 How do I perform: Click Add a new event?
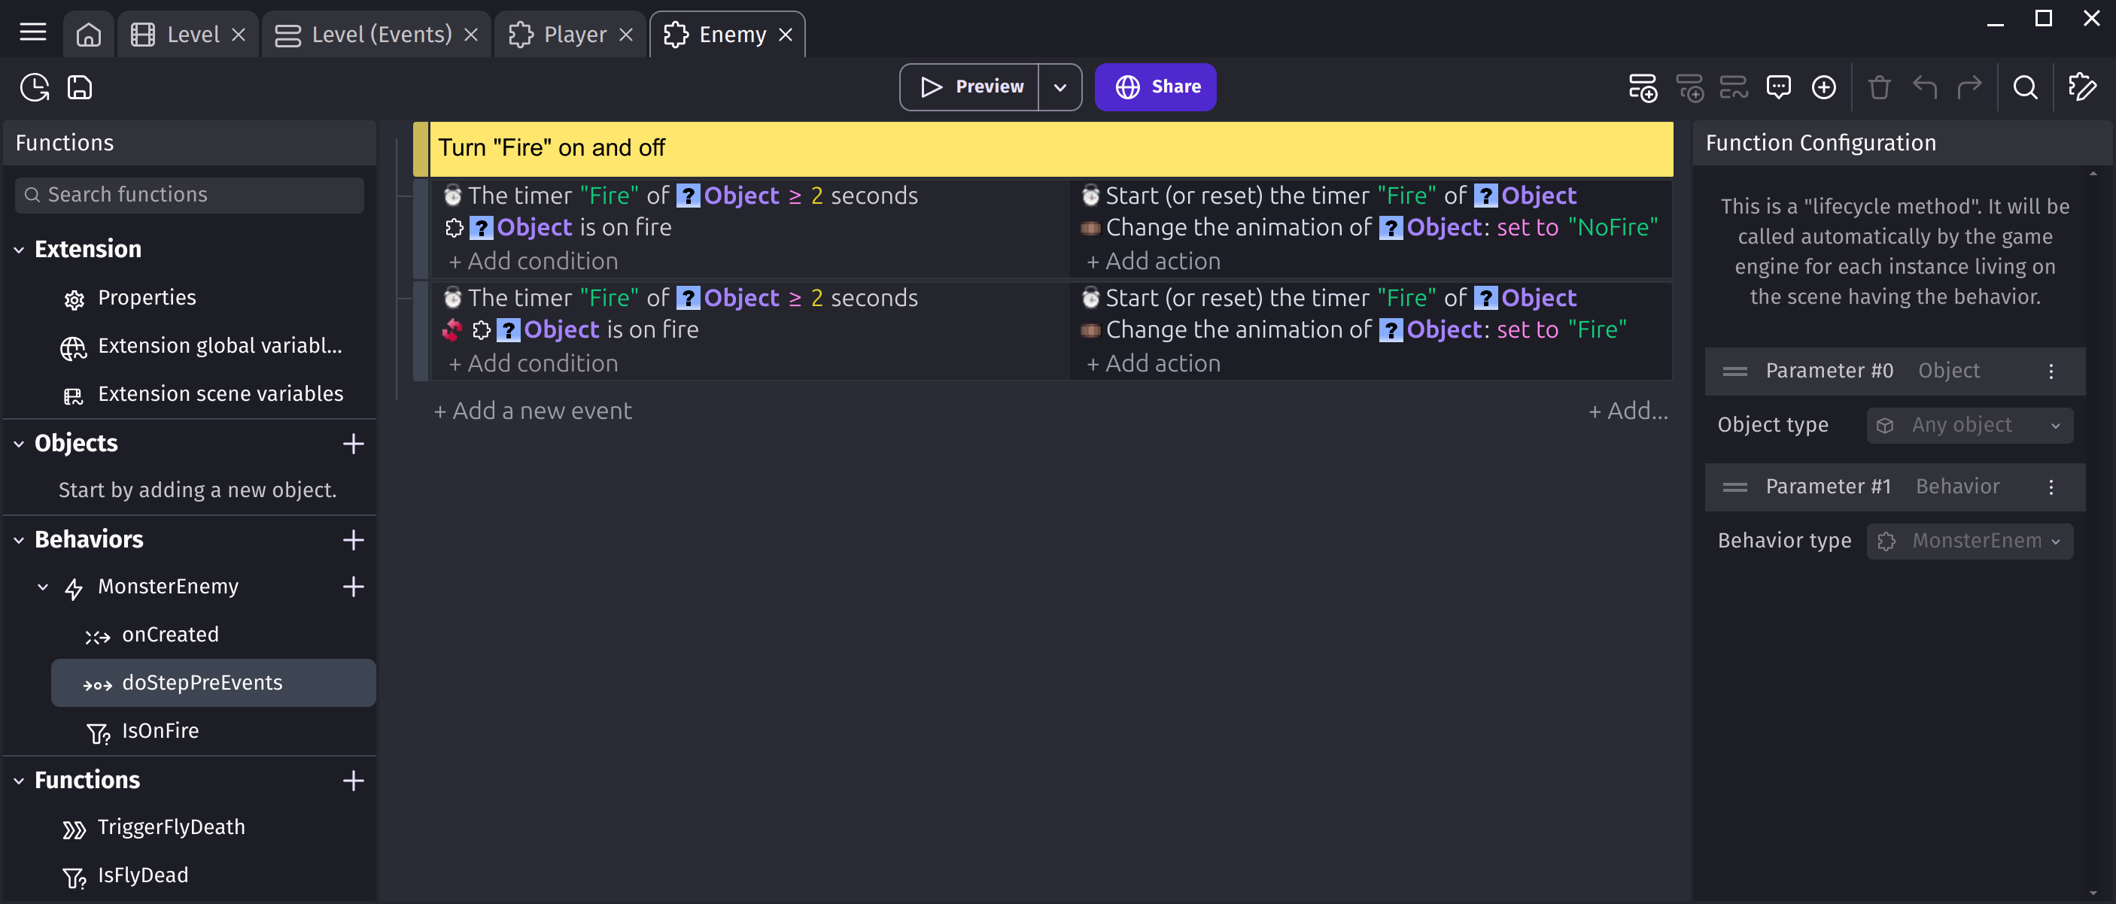click(532, 411)
